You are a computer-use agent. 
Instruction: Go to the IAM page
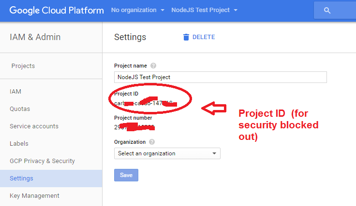click(x=15, y=91)
